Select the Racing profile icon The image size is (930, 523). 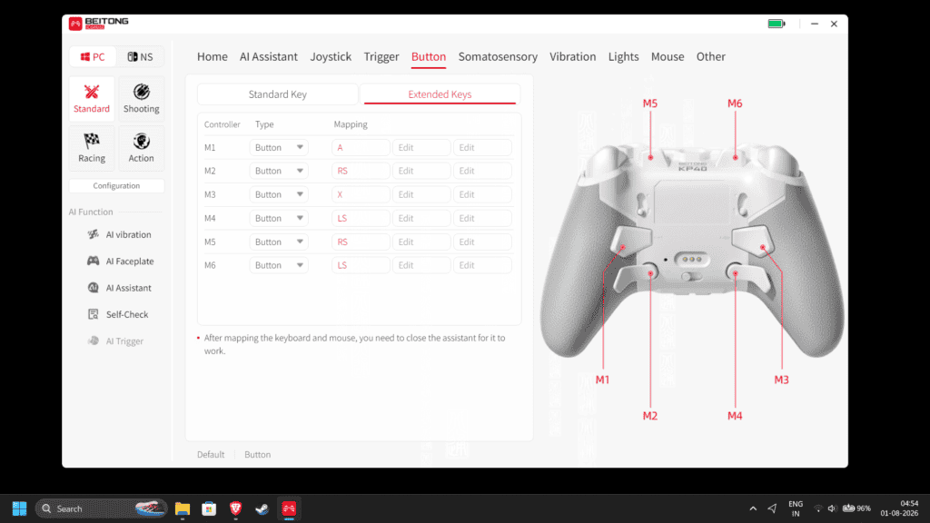pyautogui.click(x=92, y=148)
